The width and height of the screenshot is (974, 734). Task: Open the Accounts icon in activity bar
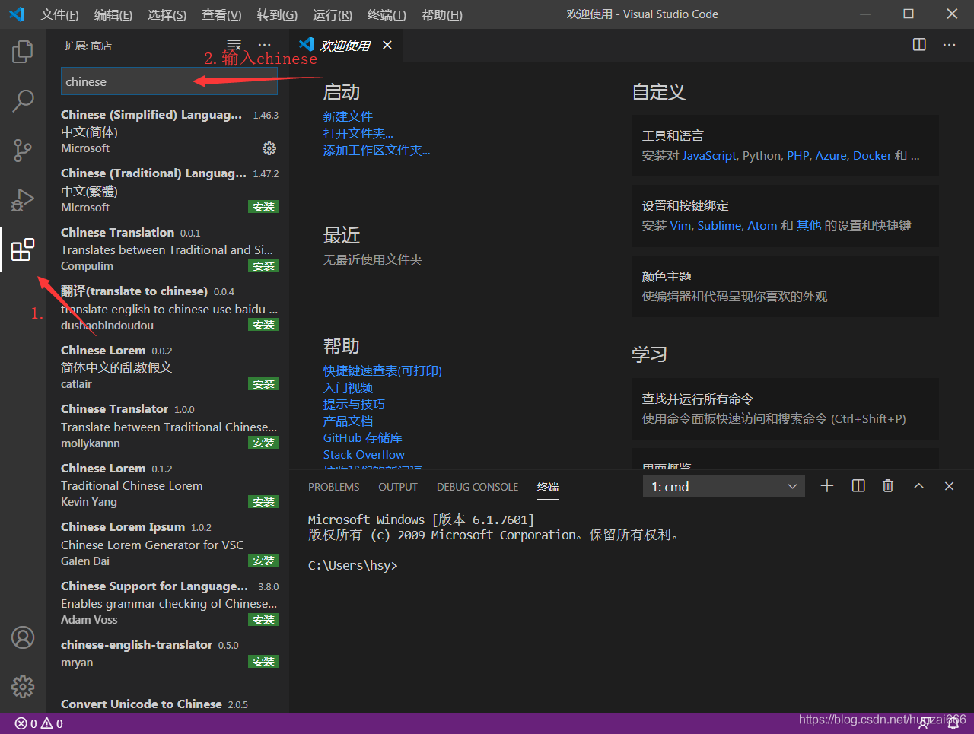coord(23,637)
